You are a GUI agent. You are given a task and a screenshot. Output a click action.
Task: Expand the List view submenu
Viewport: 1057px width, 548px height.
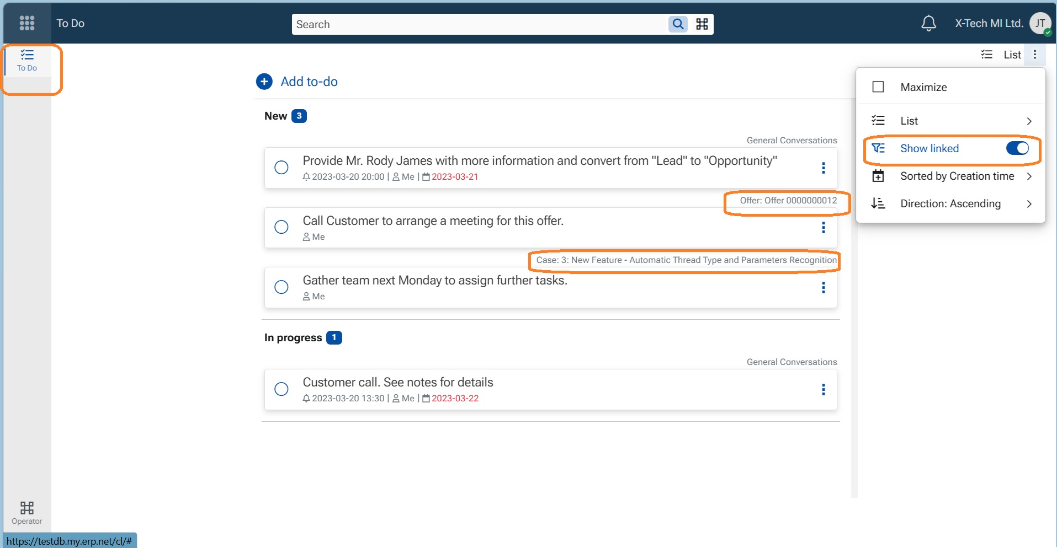[x=1029, y=121]
